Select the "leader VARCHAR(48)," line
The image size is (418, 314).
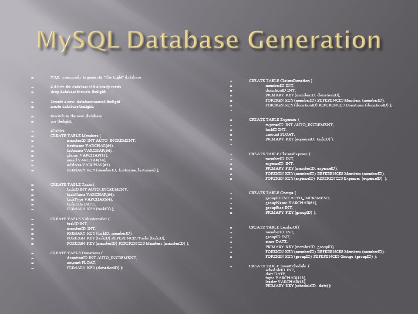pyautogui.click(x=286, y=282)
